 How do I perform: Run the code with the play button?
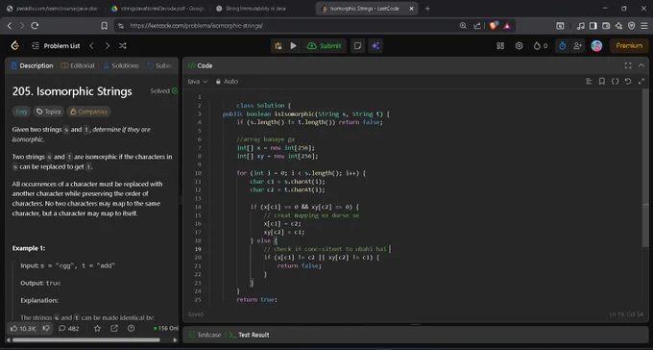point(293,46)
